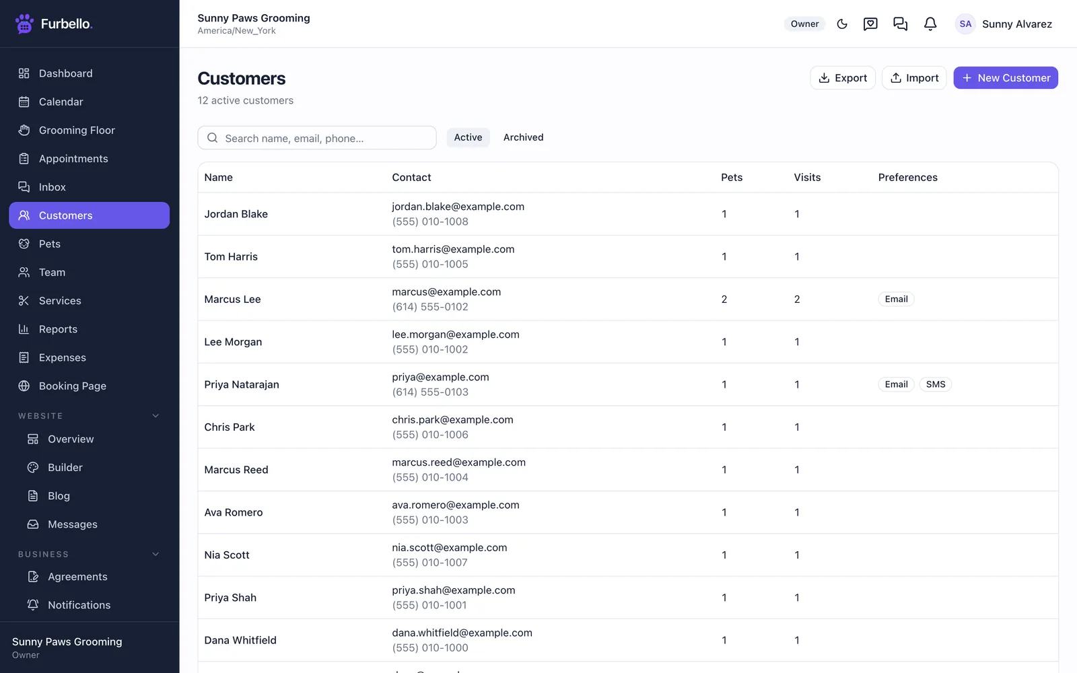Viewport: 1077px width, 673px height.
Task: Open the notifications bell icon
Action: [930, 24]
